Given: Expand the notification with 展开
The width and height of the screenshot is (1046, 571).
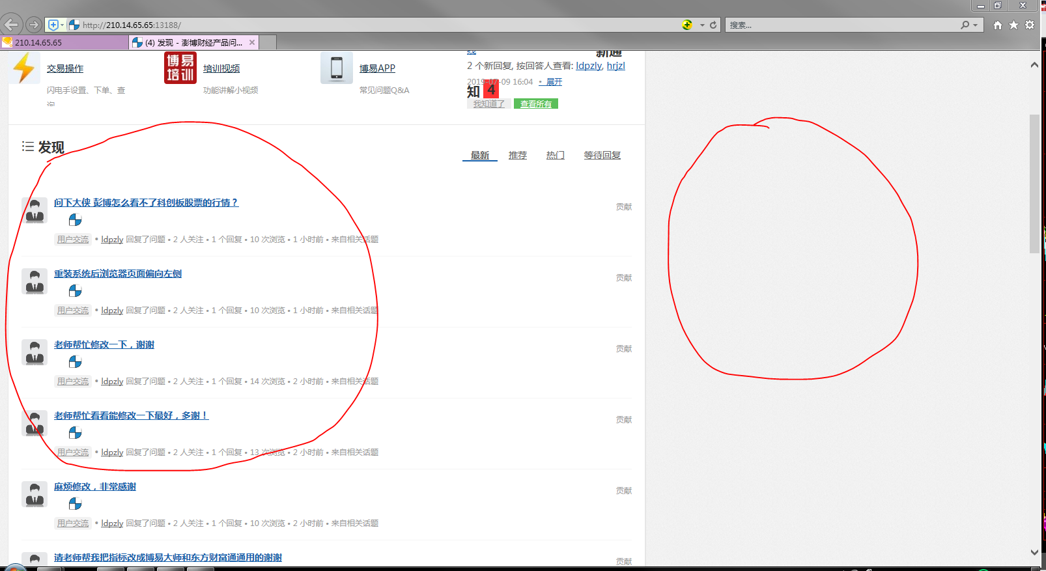Looking at the screenshot, I should (554, 82).
